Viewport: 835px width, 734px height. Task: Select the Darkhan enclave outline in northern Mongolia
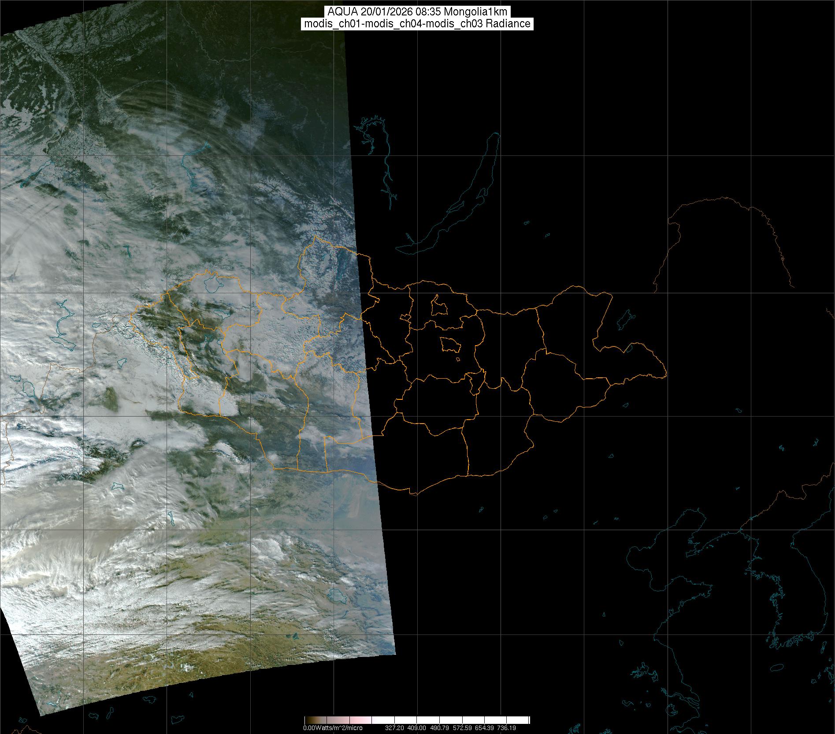[438, 306]
